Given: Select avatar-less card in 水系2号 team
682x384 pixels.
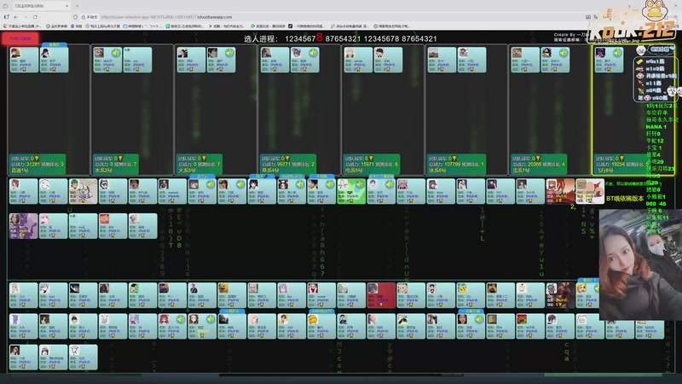Looking at the screenshot, I should point(137,60).
